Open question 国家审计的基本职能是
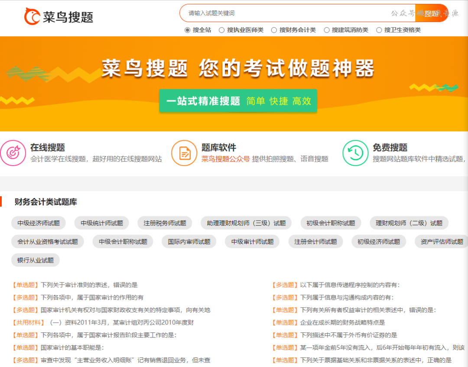The image size is (468, 367). click(72, 348)
